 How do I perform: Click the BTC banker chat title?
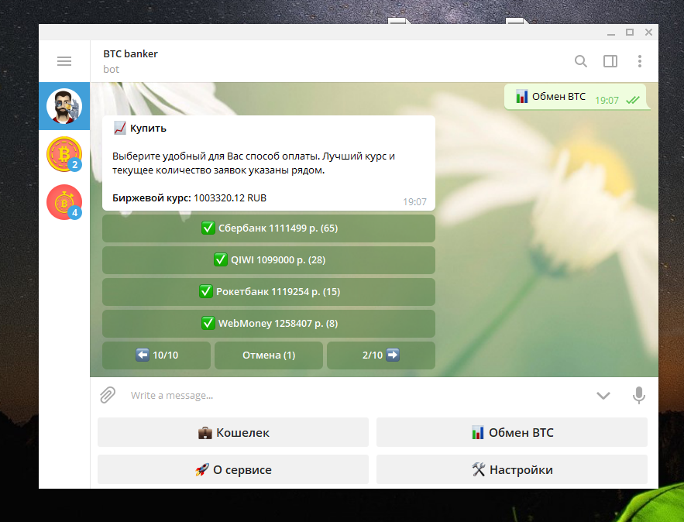(130, 53)
